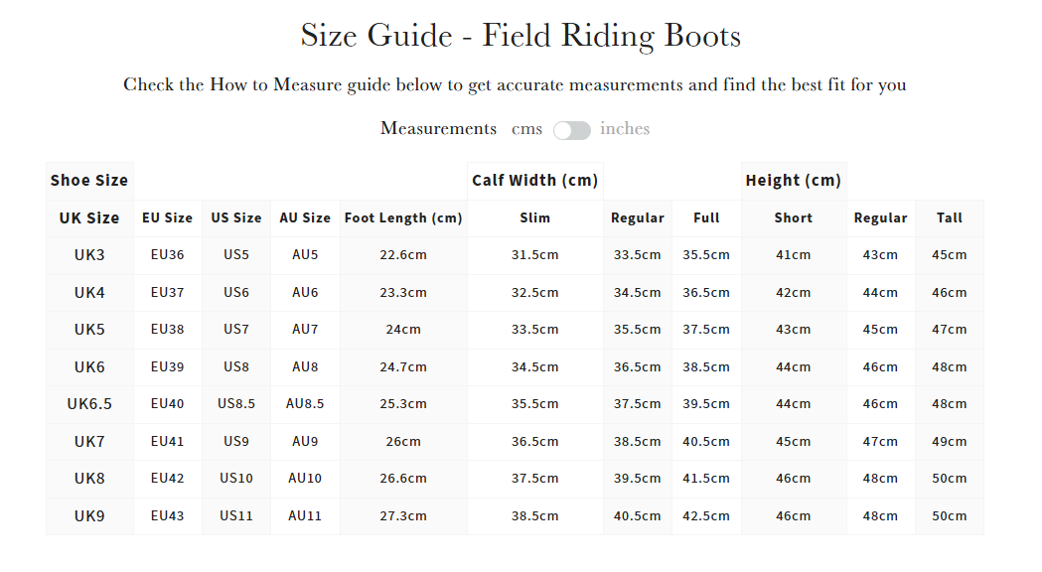Screen dimensions: 1042x572
Task: Click the Calf Width (cm) header
Action: point(534,180)
